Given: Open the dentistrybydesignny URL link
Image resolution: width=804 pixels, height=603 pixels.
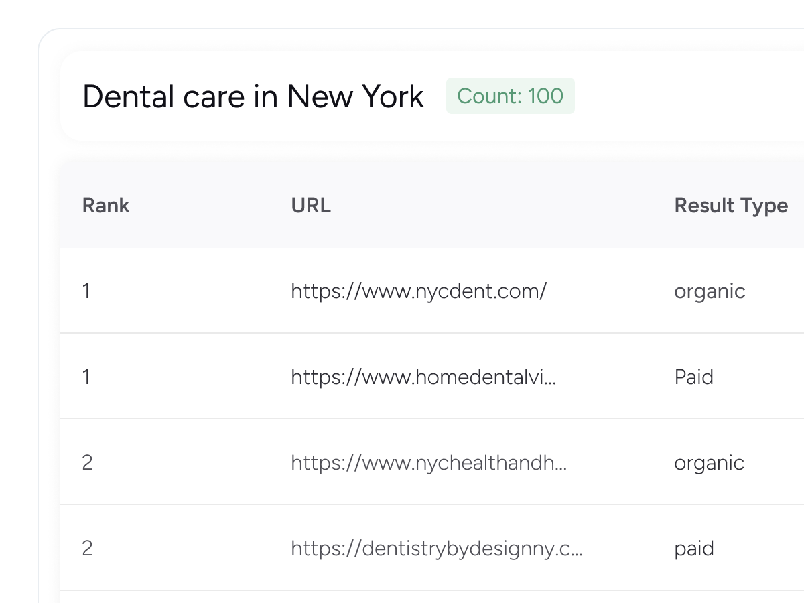Looking at the screenshot, I should click(436, 548).
